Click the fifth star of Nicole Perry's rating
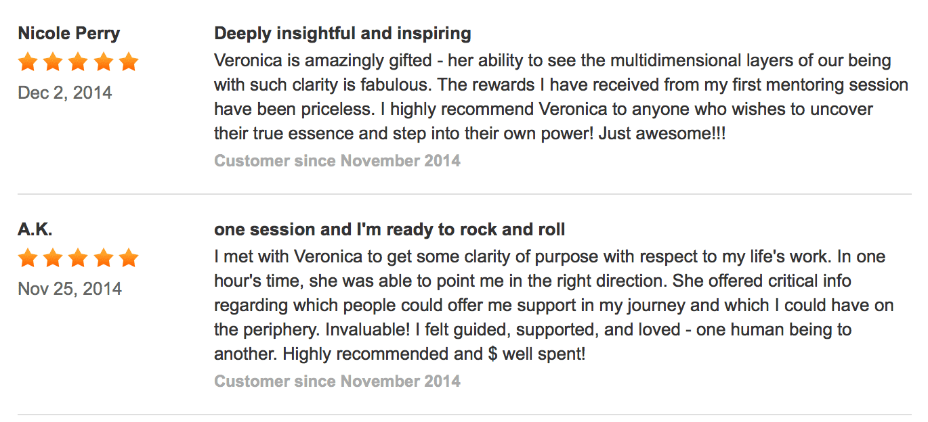 [x=128, y=62]
